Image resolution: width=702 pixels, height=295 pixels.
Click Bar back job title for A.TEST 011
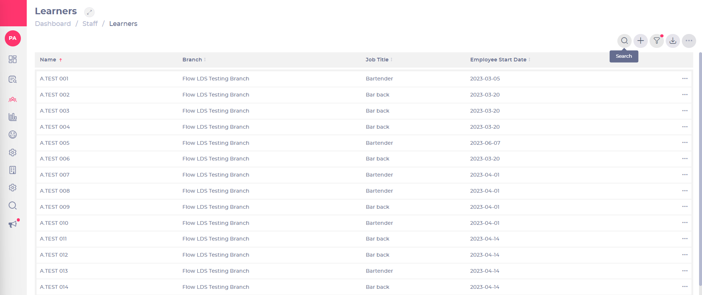tap(377, 239)
